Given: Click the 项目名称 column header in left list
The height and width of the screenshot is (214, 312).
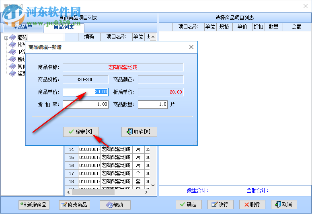Looking at the screenshot, I should [x=116, y=37].
